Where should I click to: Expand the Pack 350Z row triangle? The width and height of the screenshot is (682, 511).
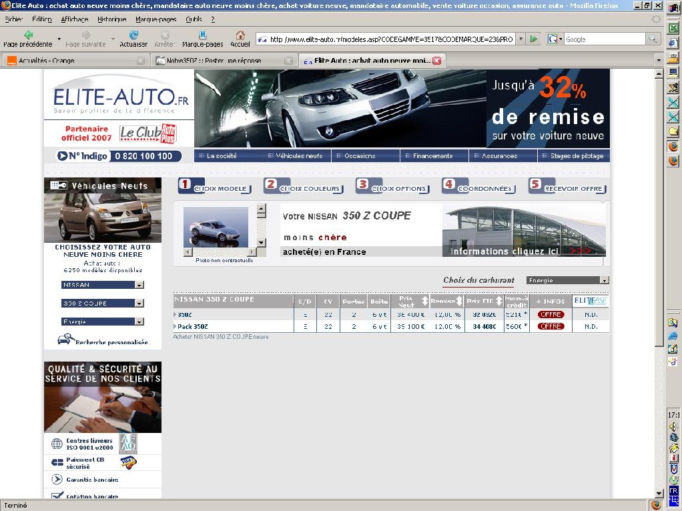coord(175,326)
